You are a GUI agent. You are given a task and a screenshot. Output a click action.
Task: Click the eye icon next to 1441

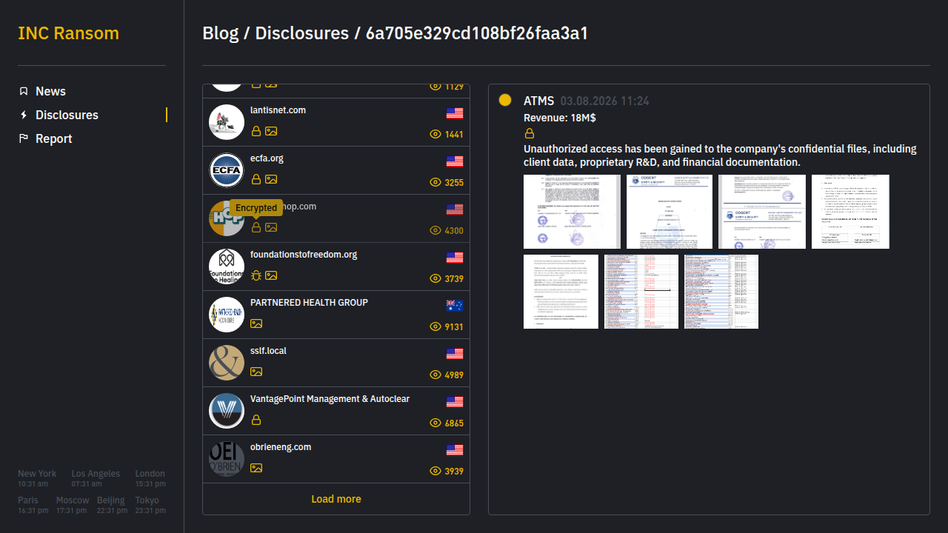[x=435, y=135]
